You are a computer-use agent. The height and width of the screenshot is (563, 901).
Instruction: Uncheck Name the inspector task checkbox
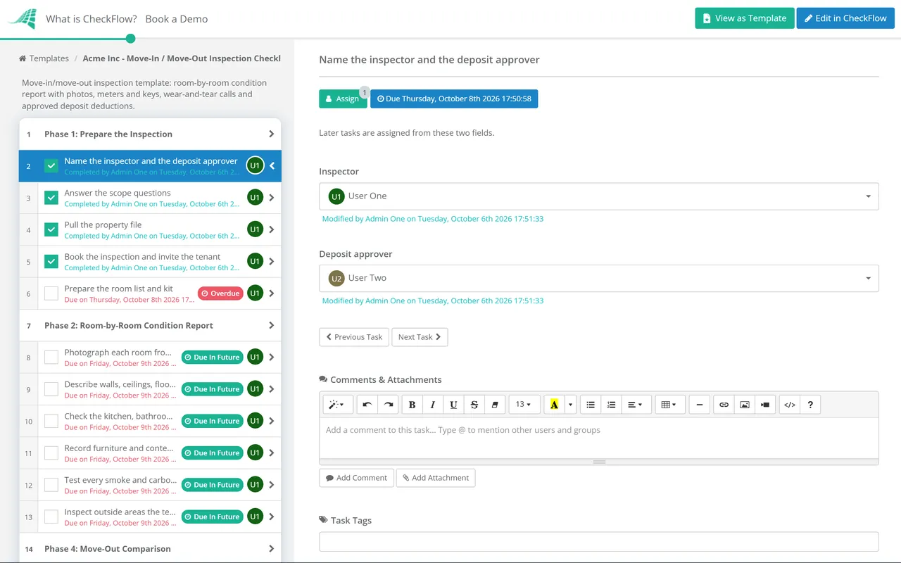coord(51,166)
